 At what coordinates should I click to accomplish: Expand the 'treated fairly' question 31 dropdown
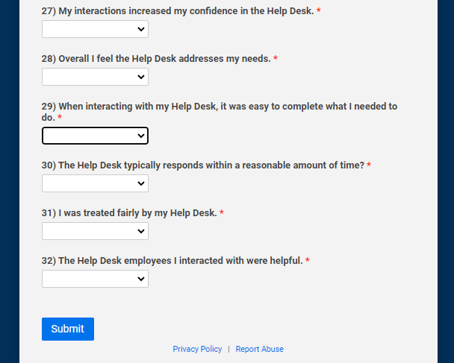[95, 231]
